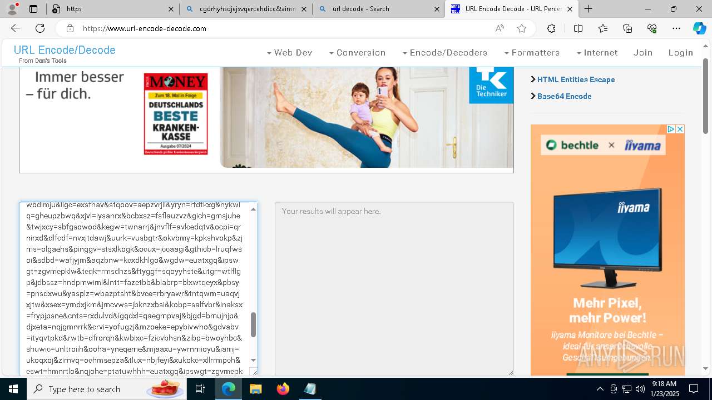Open the network icon in system tray
Screen dimensions: 712x400
coord(627,389)
